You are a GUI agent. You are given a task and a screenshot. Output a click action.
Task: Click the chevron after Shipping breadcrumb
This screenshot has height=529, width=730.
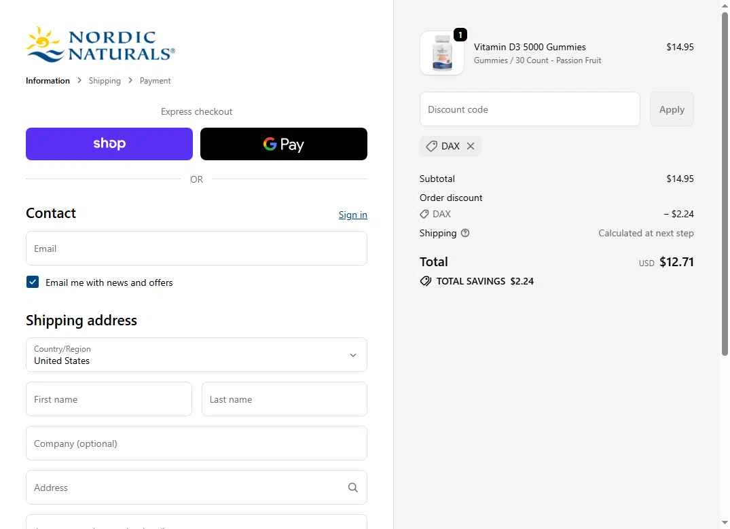pyautogui.click(x=130, y=81)
